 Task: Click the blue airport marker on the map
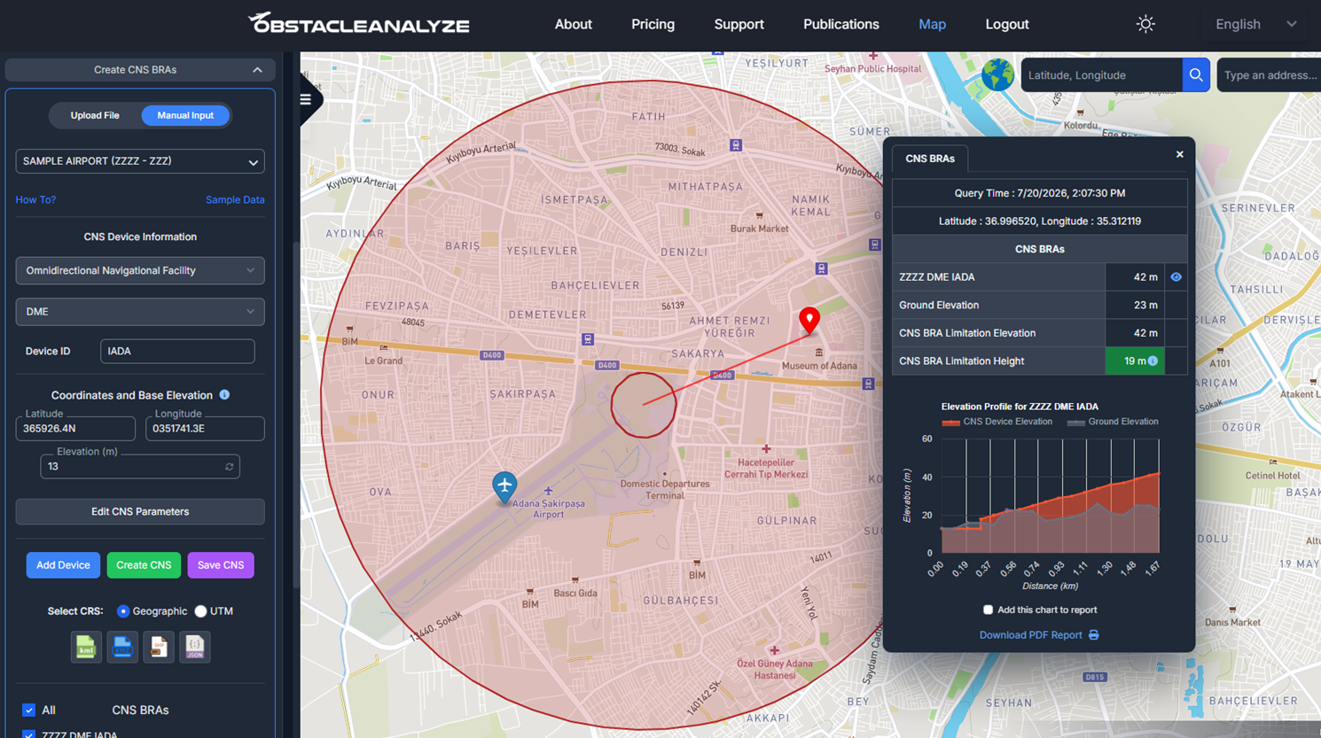click(x=504, y=487)
